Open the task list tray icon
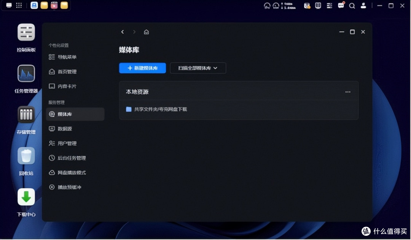 coord(330,5)
